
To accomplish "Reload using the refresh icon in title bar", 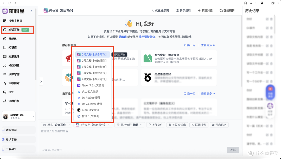I will 10,3.
